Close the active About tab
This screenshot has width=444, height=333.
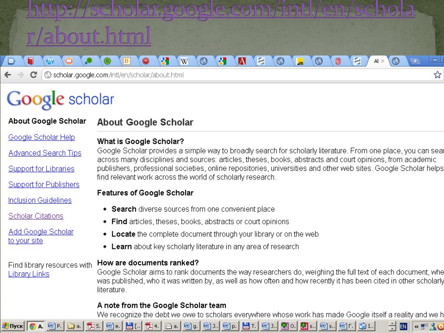click(x=382, y=61)
